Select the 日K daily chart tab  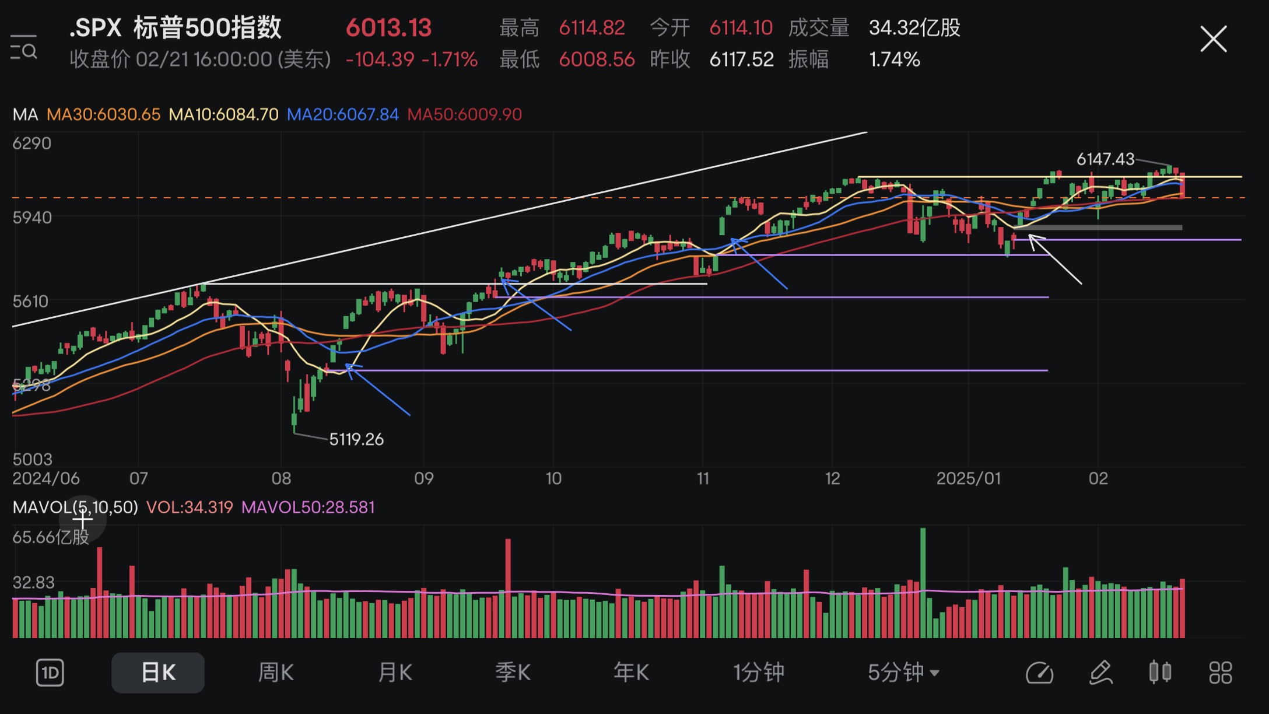(158, 673)
